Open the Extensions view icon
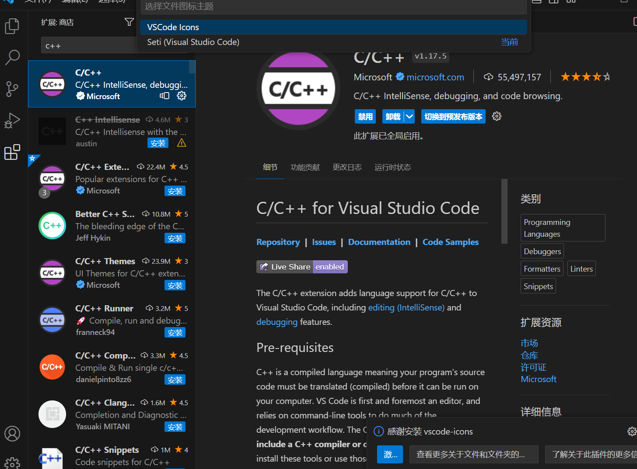Viewport: 637px width, 469px height. pos(12,152)
